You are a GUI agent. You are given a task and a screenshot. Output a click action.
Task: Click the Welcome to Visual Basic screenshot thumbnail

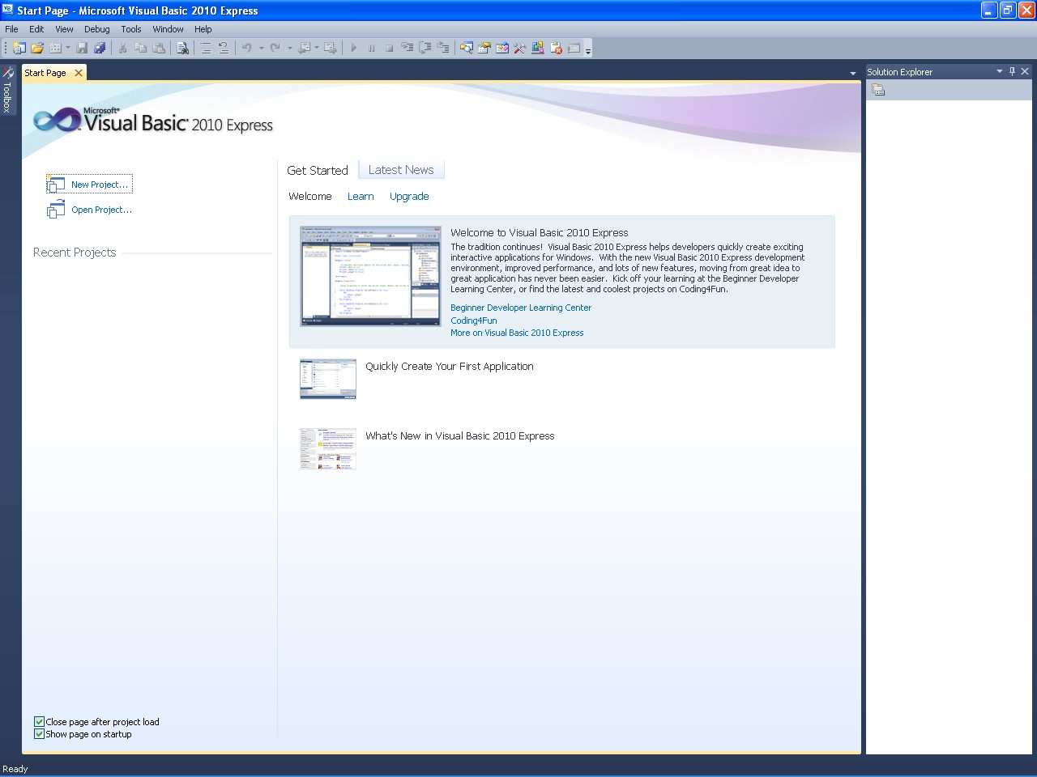pyautogui.click(x=370, y=276)
